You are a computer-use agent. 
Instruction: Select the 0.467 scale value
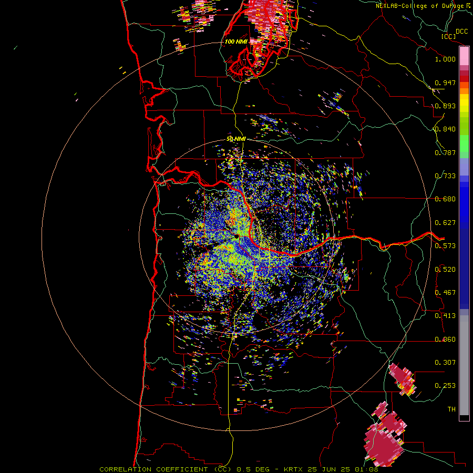(x=445, y=293)
